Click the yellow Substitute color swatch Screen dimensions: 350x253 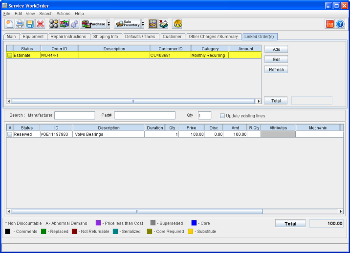coord(191,232)
